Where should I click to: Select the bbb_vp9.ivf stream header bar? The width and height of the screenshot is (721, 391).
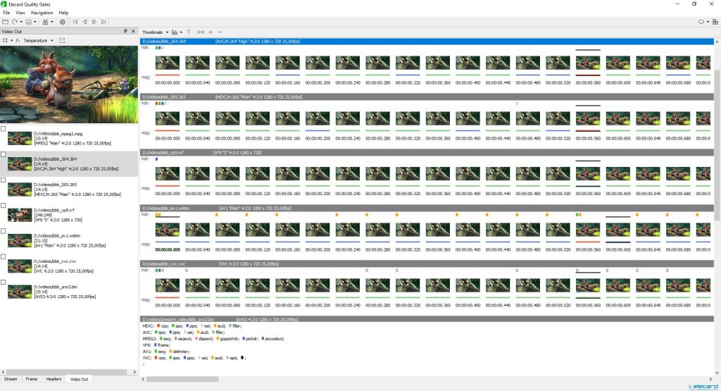[427, 152]
